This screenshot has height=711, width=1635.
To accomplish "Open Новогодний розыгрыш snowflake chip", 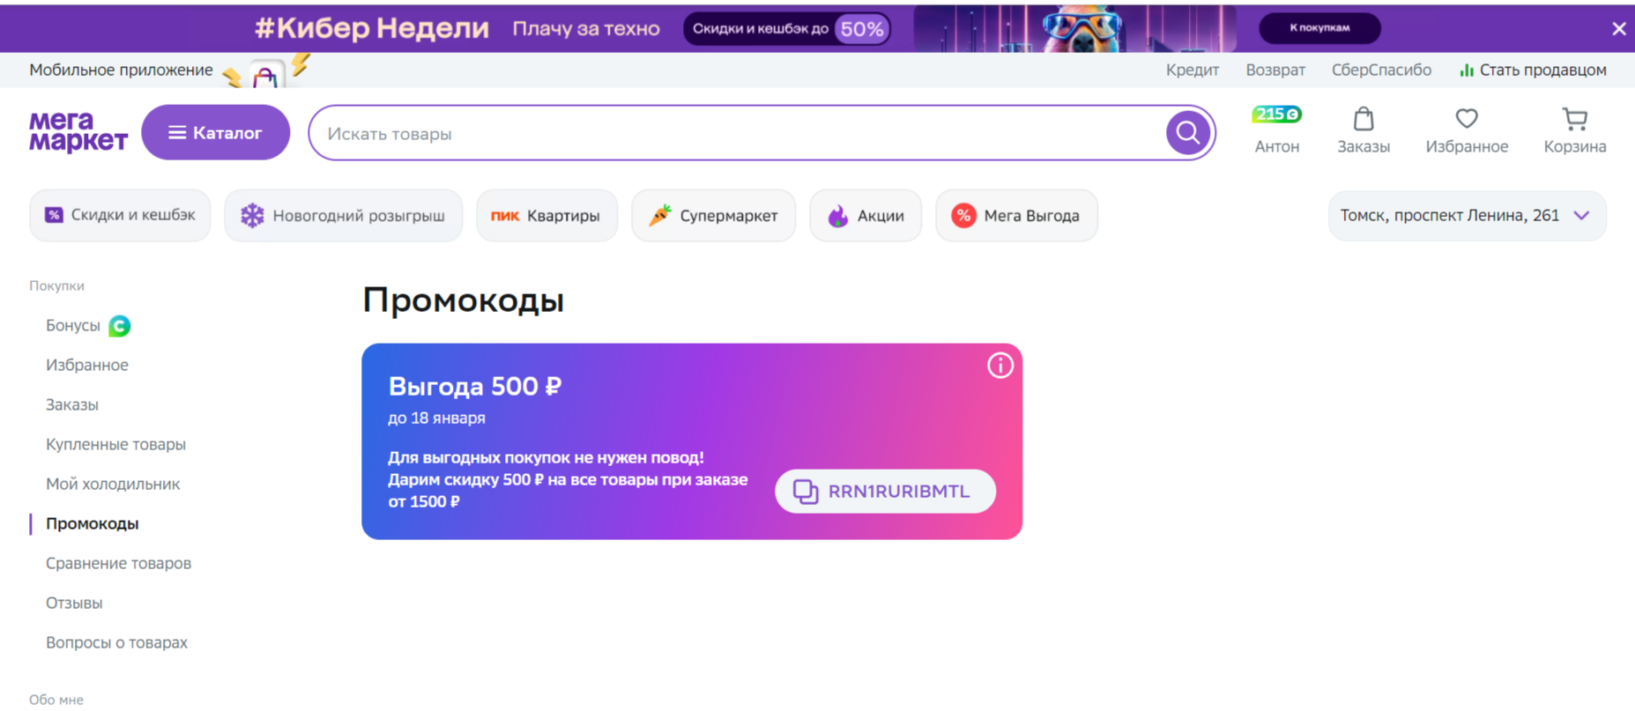I will point(343,216).
